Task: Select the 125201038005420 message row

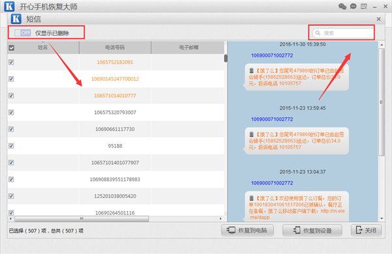Action: (x=116, y=196)
